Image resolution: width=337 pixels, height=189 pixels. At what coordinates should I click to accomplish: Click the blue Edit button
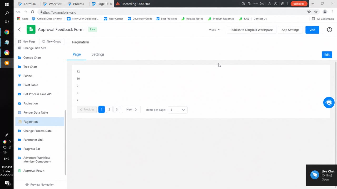[327, 55]
